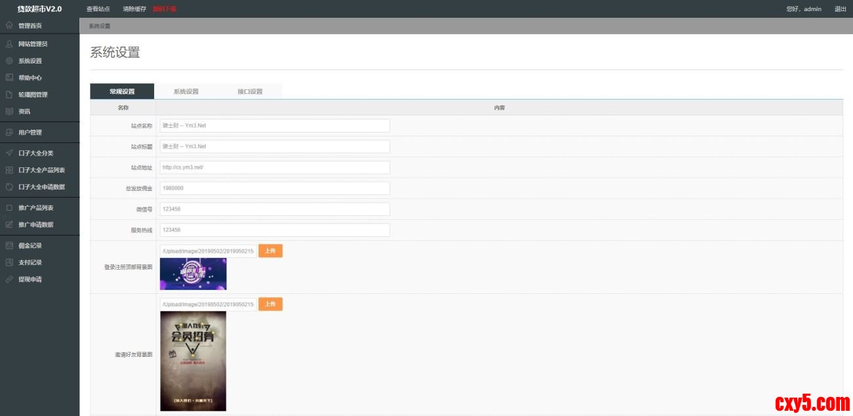The height and width of the screenshot is (416, 853).
Task: Click 退出 to log out
Action: 840,9
